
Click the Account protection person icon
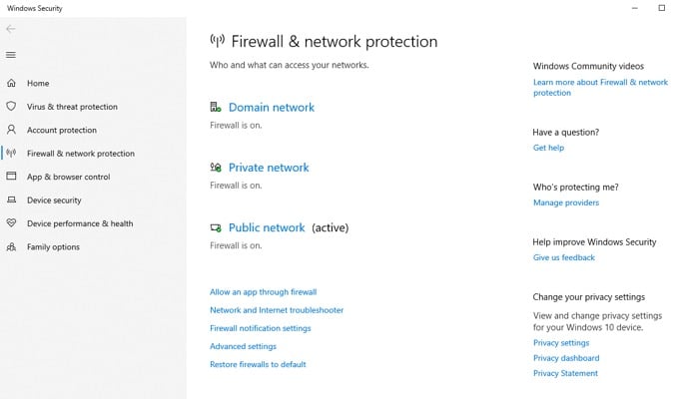pos(11,130)
